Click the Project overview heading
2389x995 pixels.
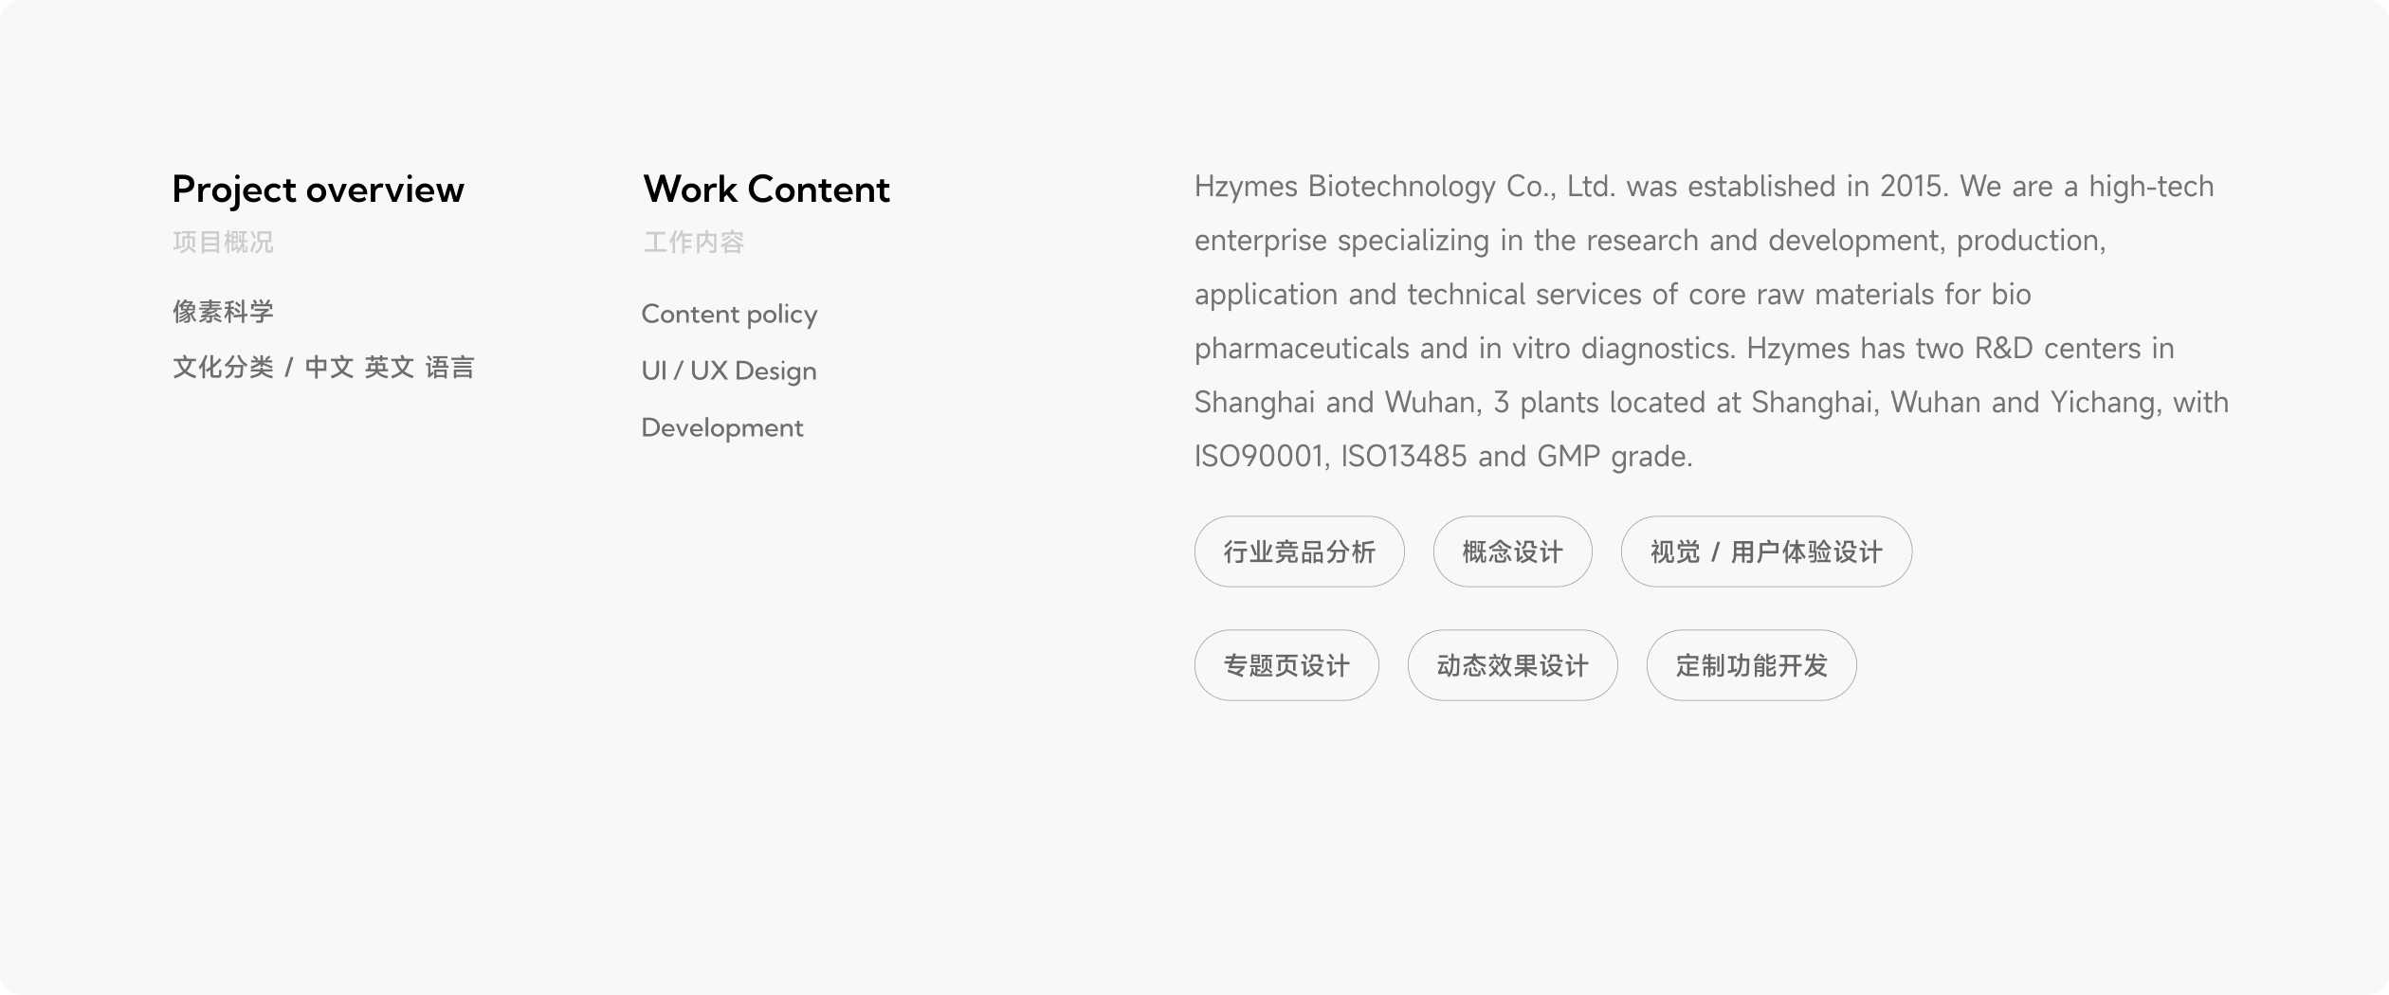tap(318, 190)
